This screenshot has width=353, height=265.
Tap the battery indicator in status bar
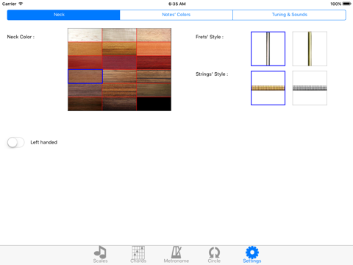point(347,4)
